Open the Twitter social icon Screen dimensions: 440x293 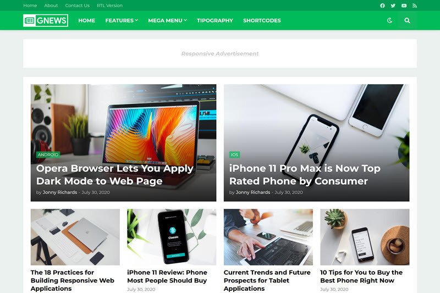coord(393,5)
